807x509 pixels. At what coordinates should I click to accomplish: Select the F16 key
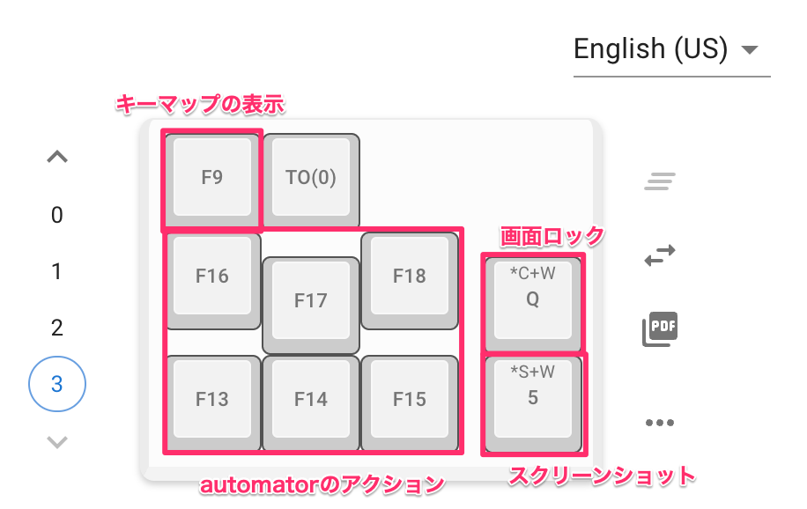(212, 281)
